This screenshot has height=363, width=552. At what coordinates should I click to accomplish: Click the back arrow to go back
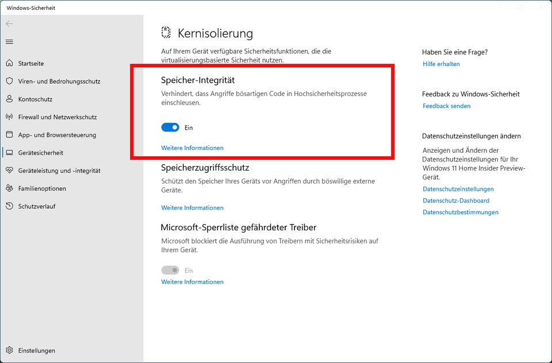pos(9,24)
